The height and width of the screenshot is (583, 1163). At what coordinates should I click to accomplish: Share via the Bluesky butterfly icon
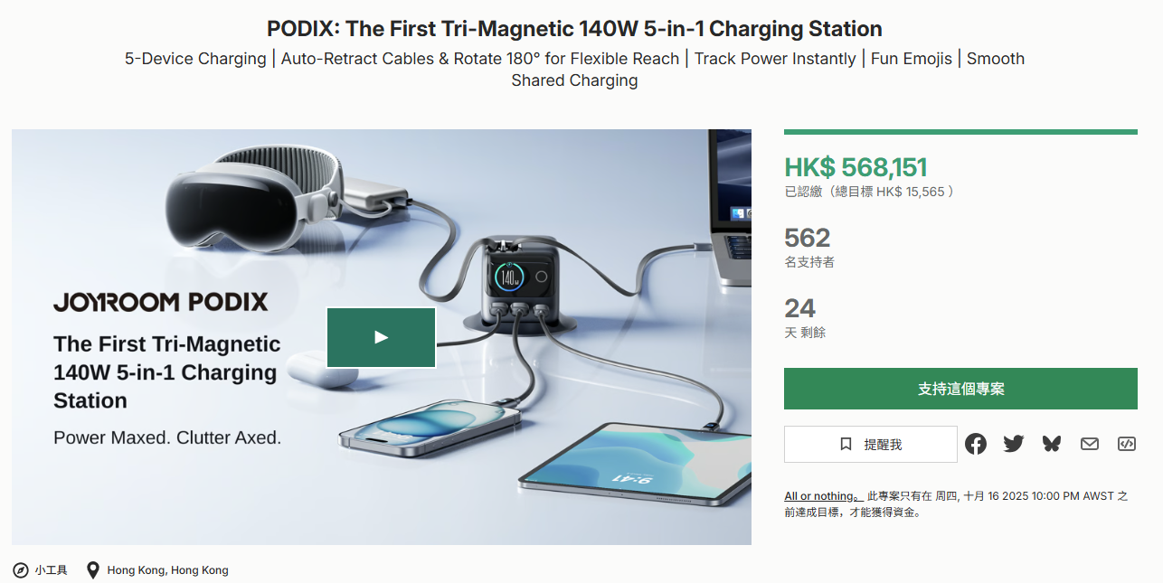pos(1051,444)
